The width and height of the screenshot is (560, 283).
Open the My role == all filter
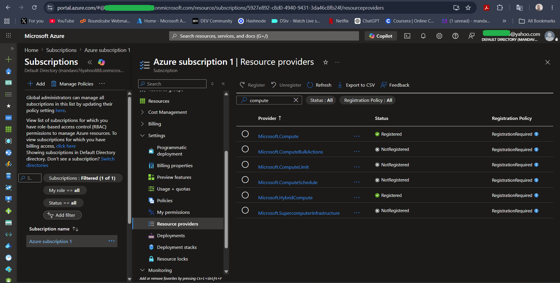click(x=65, y=190)
